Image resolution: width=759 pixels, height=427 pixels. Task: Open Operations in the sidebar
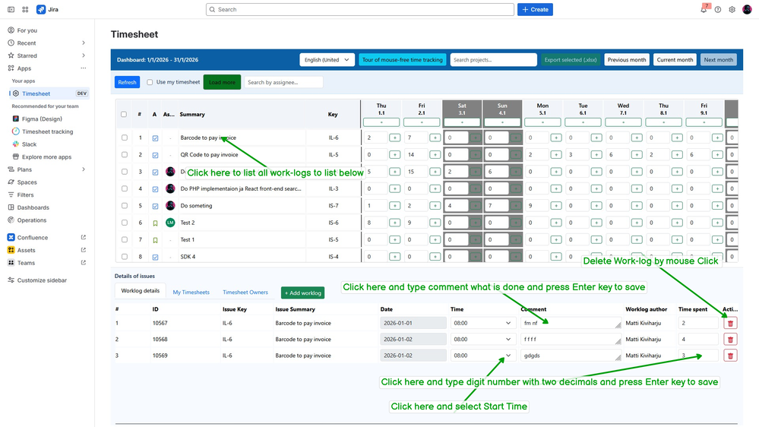(x=32, y=220)
